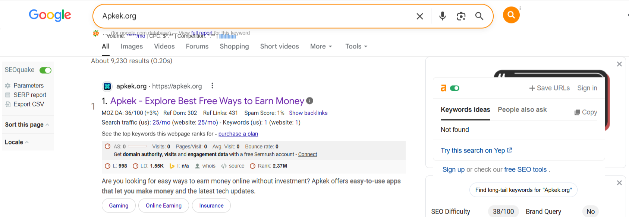Image resolution: width=629 pixels, height=217 pixels.
Task: Select the All search tab
Action: pos(106,46)
